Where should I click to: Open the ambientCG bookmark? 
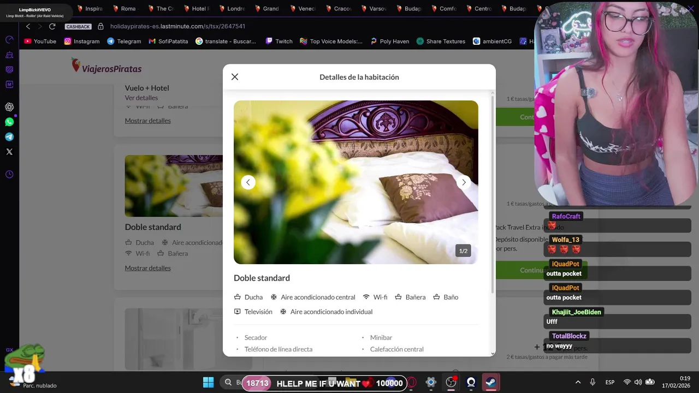(x=492, y=41)
